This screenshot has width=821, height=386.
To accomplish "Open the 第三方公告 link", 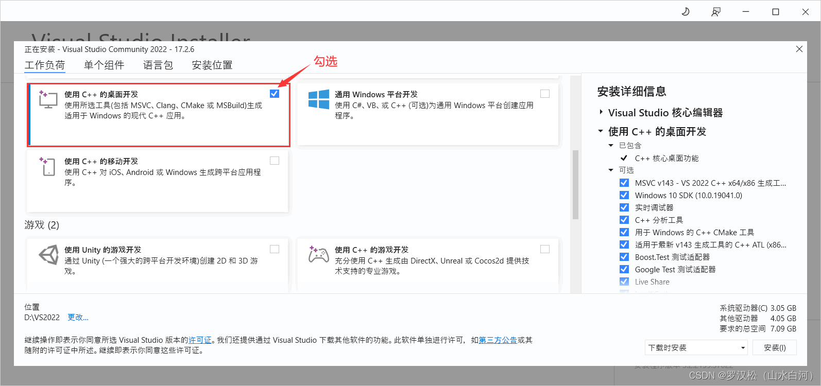I will click(498, 340).
